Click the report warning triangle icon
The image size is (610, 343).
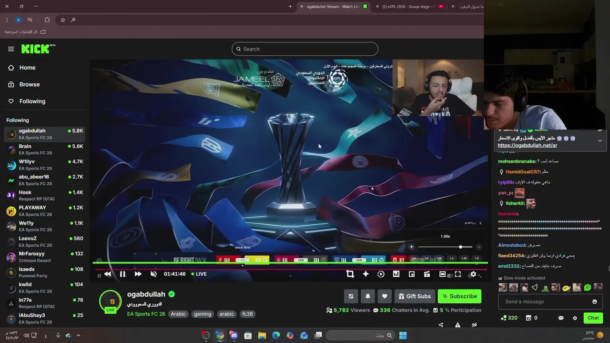coord(457,325)
